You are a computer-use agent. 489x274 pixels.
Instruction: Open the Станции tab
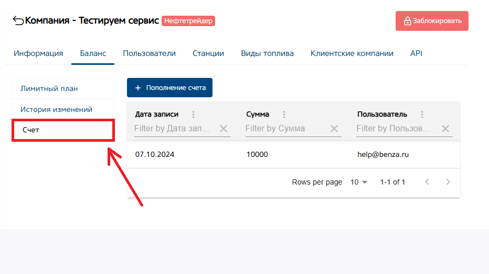(208, 53)
